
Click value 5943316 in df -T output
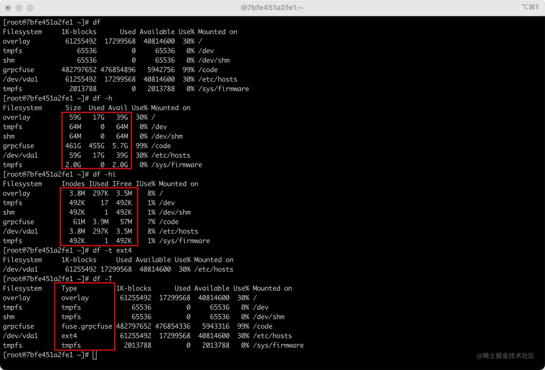coord(216,326)
